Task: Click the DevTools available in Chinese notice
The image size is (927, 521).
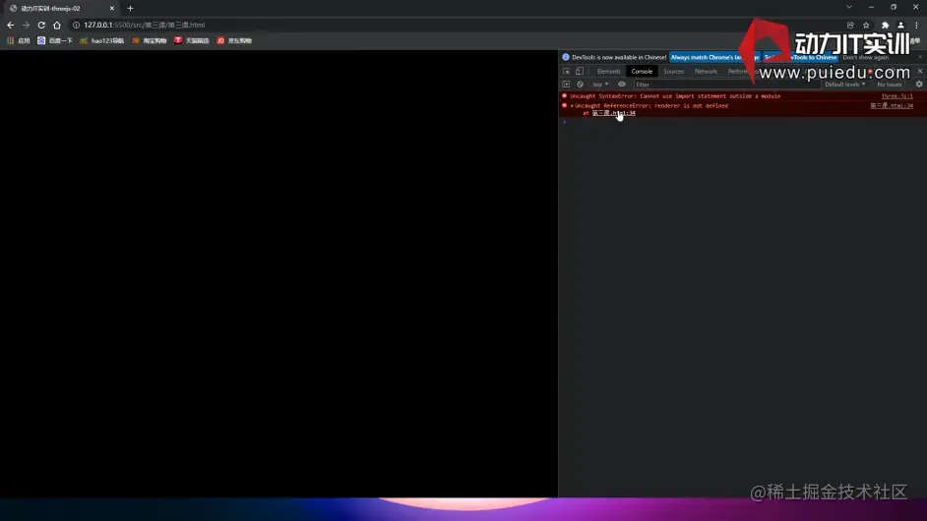Action: [618, 57]
